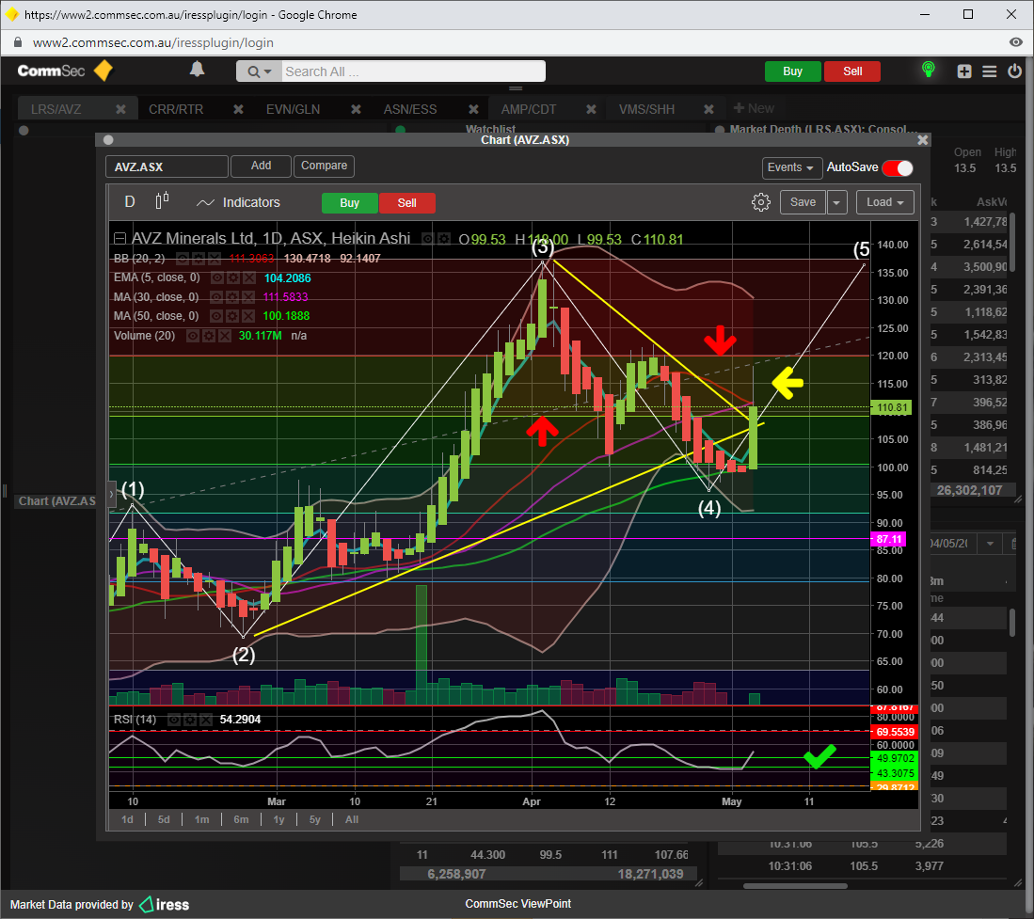Select the 6m time range
Viewport: 1034px width, 919px height.
pos(241,819)
